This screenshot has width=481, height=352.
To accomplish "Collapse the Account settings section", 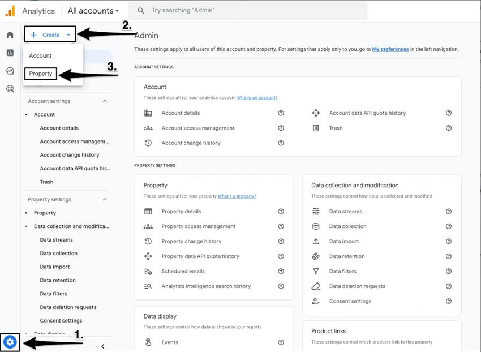I will pyautogui.click(x=105, y=101).
